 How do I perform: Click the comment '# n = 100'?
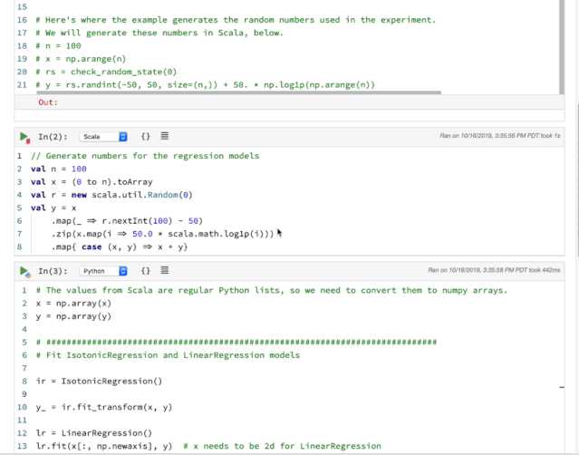tap(58, 46)
